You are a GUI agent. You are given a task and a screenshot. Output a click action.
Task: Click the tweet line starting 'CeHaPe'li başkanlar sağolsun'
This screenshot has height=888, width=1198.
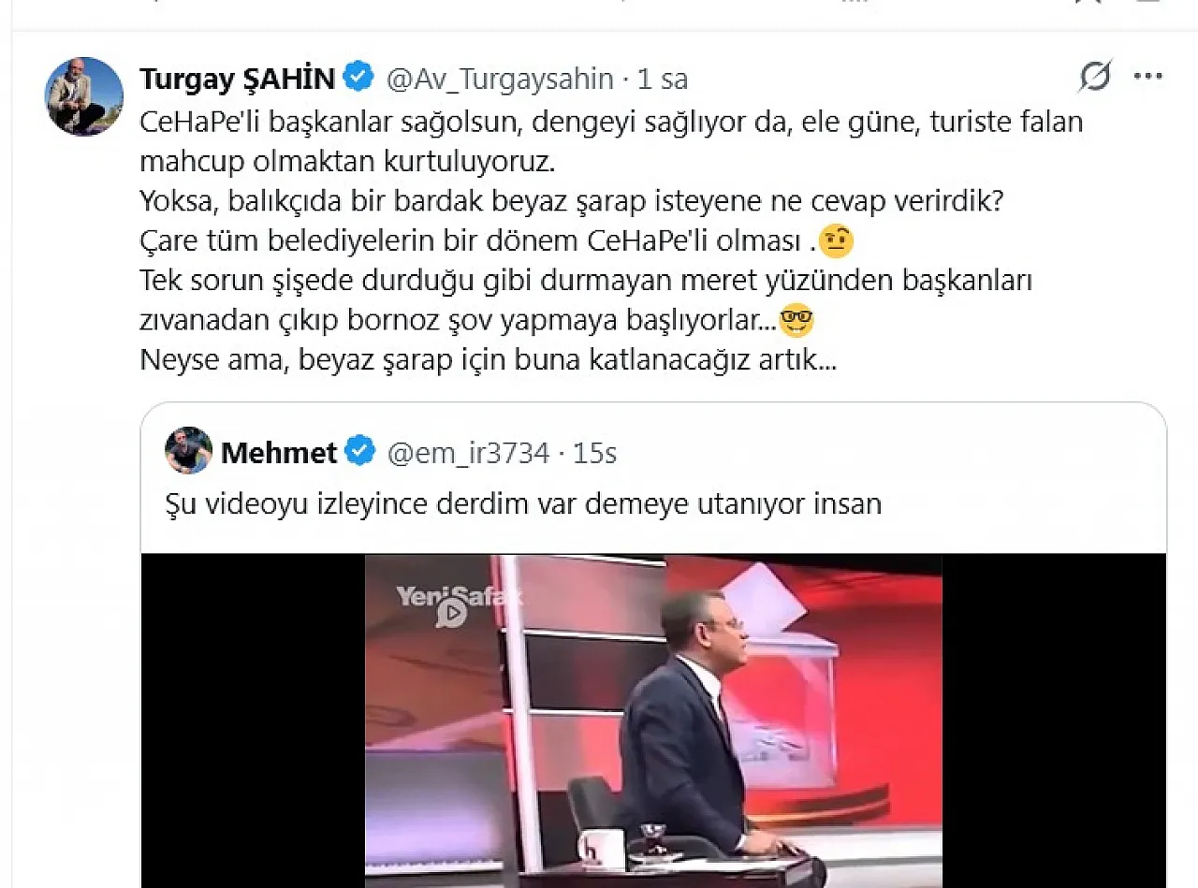(x=611, y=122)
